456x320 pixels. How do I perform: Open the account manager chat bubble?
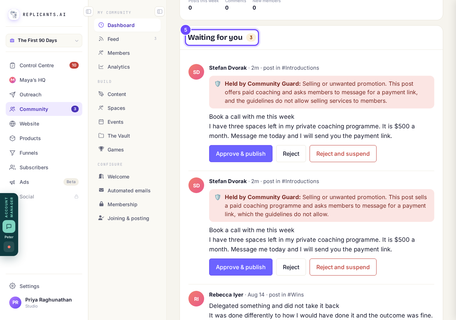point(9,226)
